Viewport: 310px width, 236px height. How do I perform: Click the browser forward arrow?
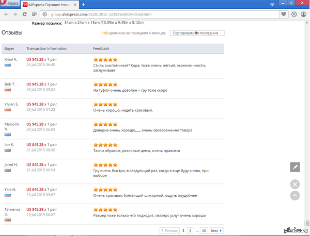click(x=14, y=14)
